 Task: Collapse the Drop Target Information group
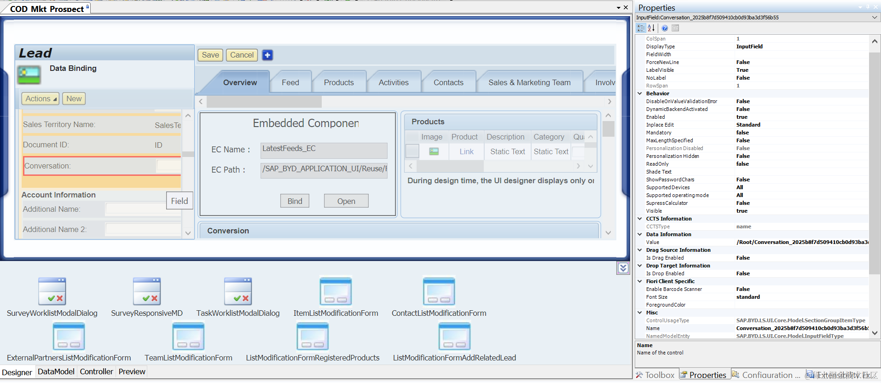coord(639,266)
